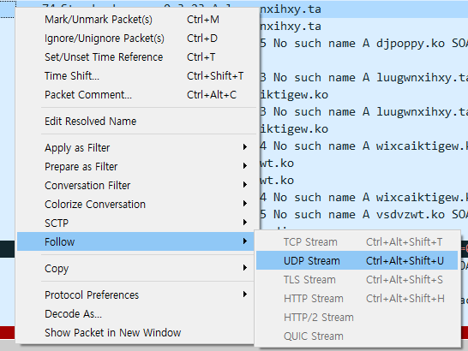The image size is (468, 351).
Task: Choose Ignore/Unignore Packet(s) option
Action: (x=135, y=39)
